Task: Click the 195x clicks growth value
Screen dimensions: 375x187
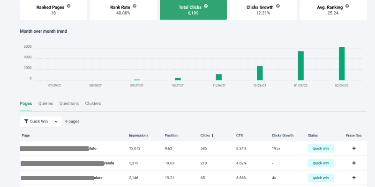Action: pos(276,148)
